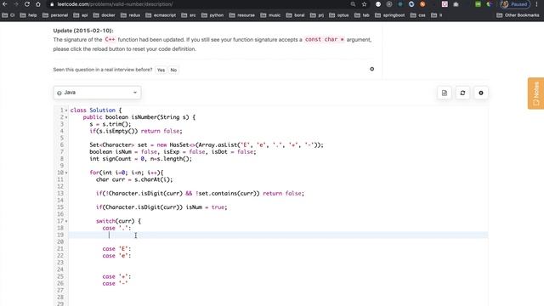Open the music bookmark folder
The width and height of the screenshot is (544, 306).
[270, 15]
